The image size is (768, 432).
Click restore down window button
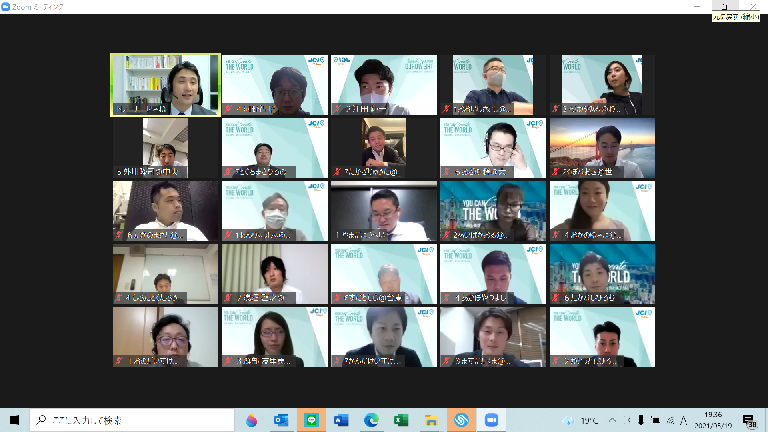tap(725, 6)
